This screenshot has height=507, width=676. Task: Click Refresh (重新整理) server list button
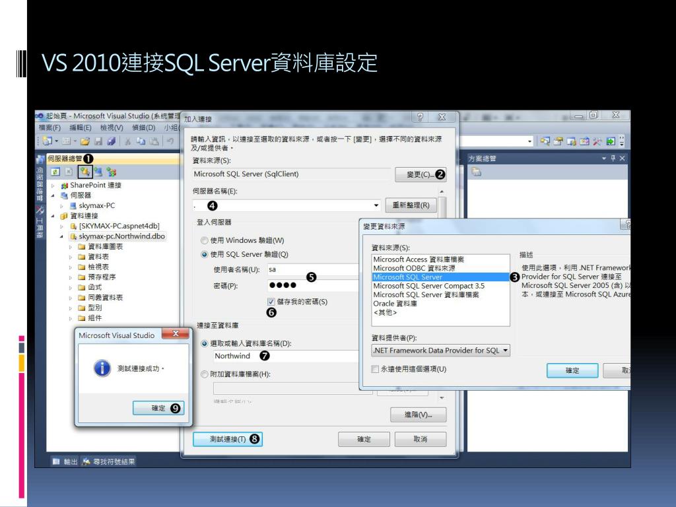[411, 205]
